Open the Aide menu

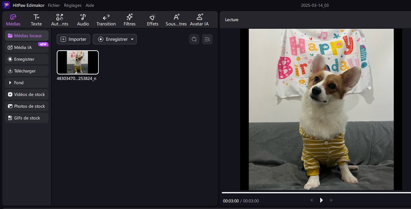pos(89,5)
